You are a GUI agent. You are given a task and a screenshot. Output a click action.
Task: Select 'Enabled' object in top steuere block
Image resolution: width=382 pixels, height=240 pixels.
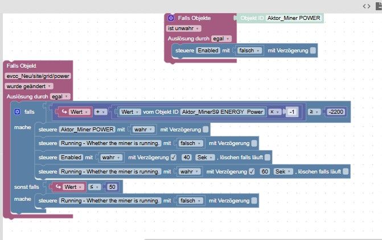208,51
